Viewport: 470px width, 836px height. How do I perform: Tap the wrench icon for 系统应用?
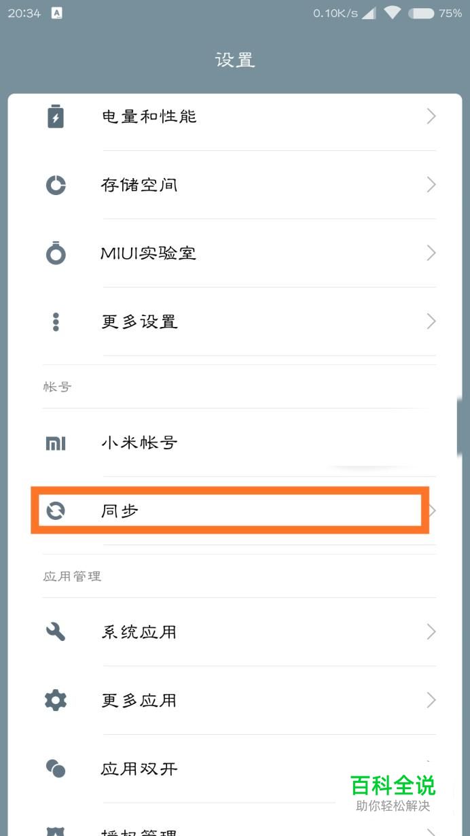pos(56,632)
